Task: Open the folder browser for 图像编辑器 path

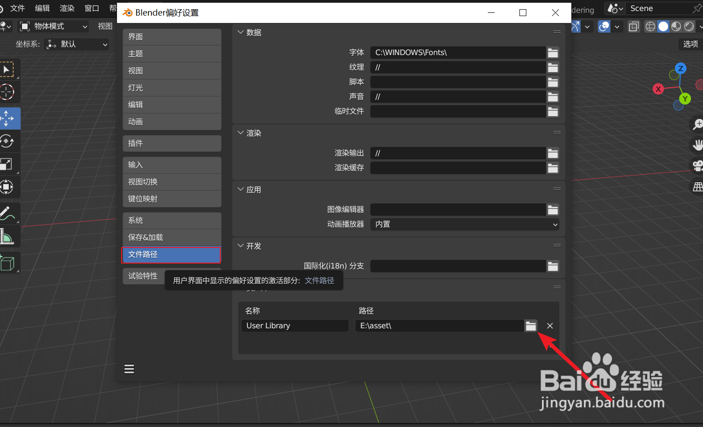Action: (553, 210)
